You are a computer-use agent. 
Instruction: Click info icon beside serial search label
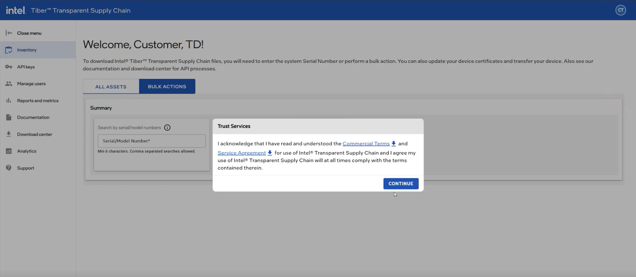[x=167, y=128]
